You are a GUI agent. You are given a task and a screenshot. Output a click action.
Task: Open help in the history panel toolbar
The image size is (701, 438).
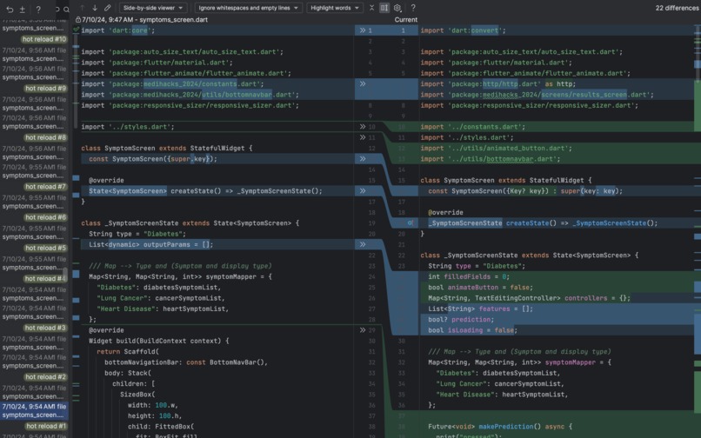[38, 9]
